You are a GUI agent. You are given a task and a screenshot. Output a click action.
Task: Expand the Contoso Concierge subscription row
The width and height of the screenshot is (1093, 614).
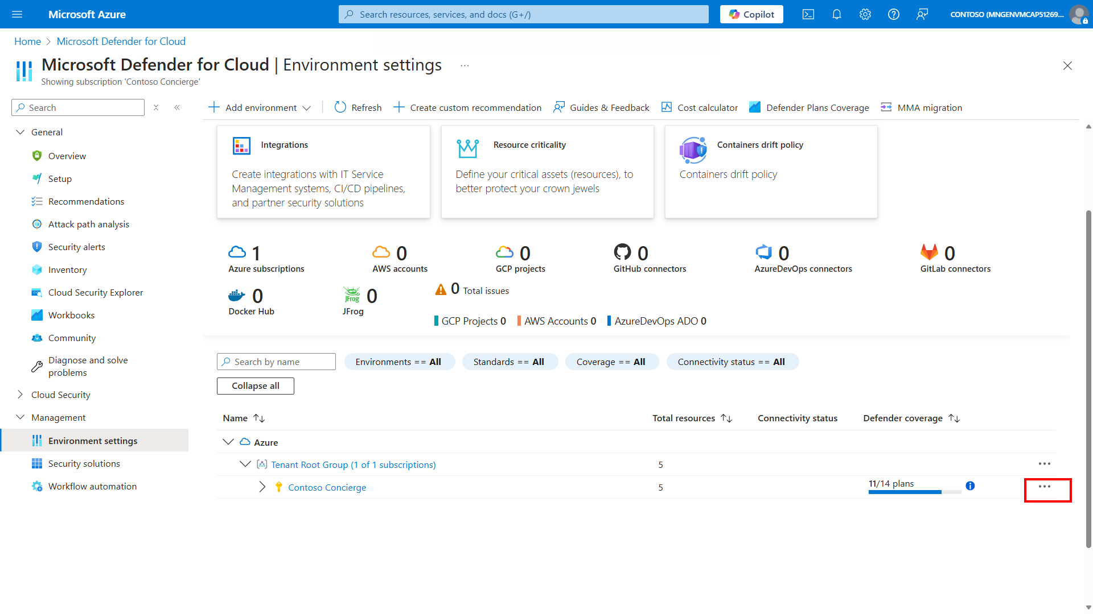tap(262, 487)
